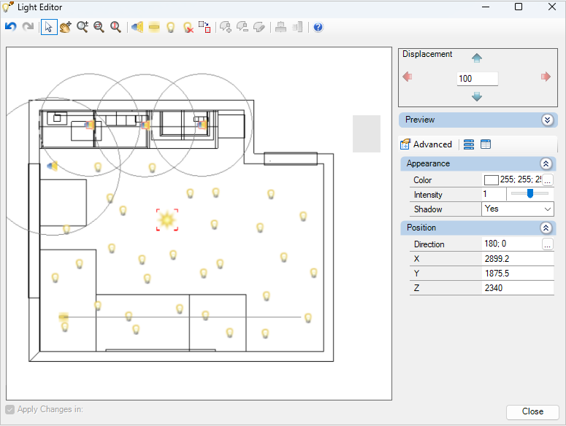Move light right with displacement arrow
Viewport: 566px width, 426px height.
(x=546, y=77)
